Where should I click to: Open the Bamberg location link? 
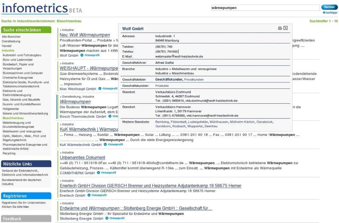click(160, 122)
